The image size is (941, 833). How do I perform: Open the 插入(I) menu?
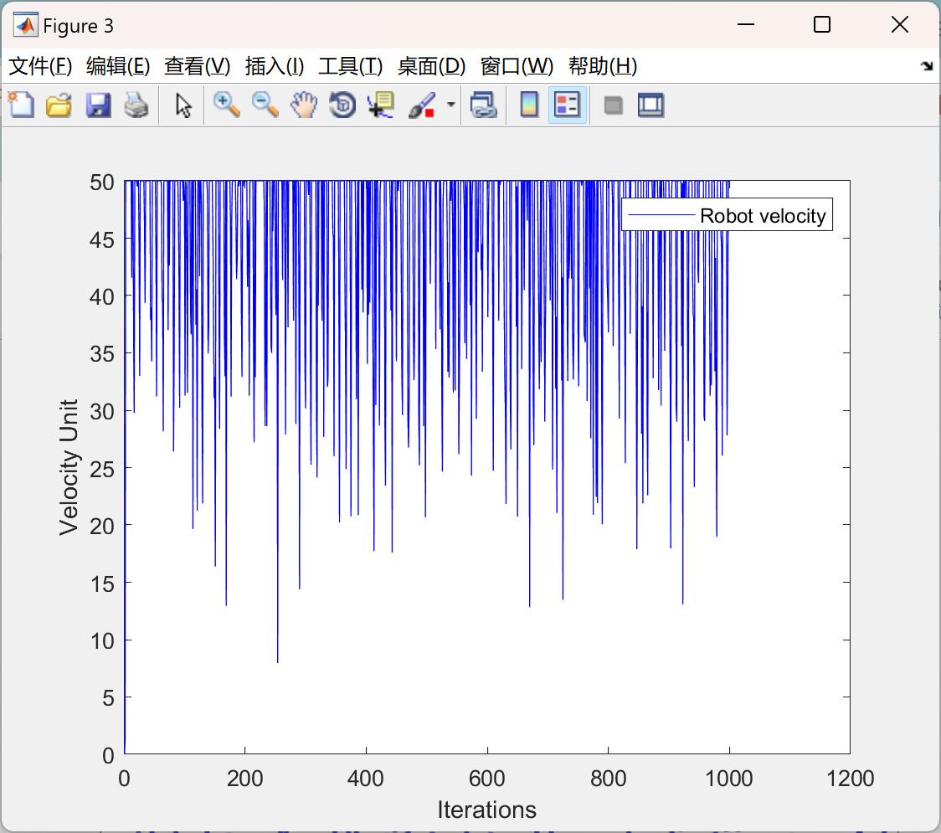tap(275, 66)
